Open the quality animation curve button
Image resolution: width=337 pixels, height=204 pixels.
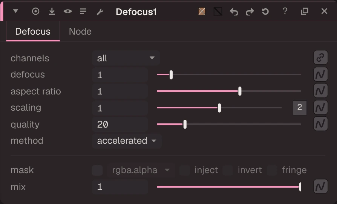[x=320, y=124]
